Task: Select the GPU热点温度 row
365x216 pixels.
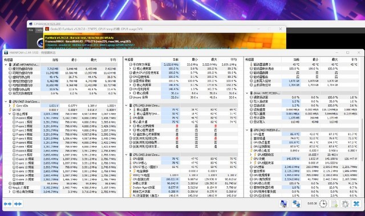Action: (x=302, y=142)
